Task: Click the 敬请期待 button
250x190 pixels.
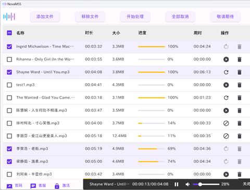Action: (225, 17)
